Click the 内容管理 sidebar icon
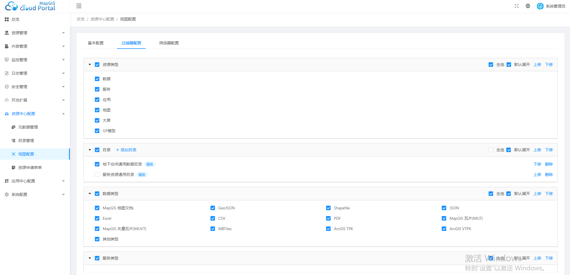 7,46
